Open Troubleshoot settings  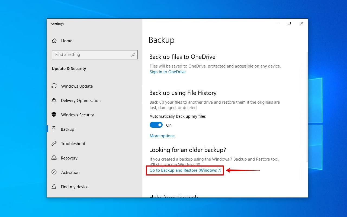point(73,143)
